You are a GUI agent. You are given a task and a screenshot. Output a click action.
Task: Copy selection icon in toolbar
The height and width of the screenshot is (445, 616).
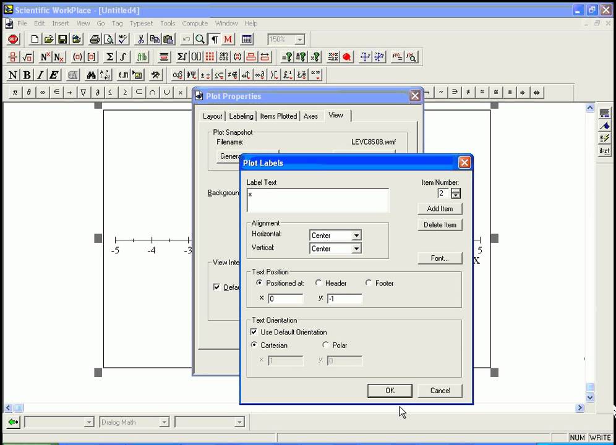(x=155, y=40)
